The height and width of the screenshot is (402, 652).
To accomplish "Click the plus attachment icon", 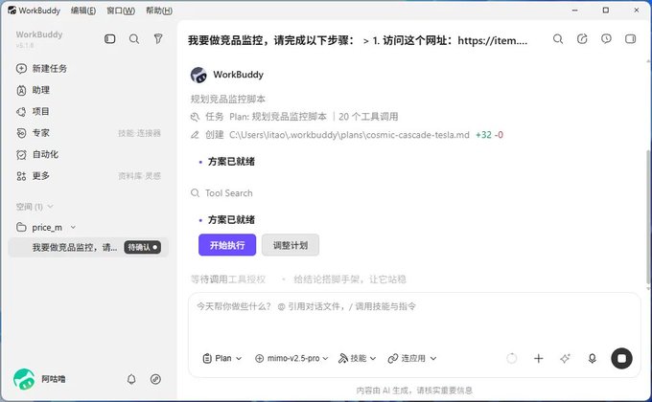I will [x=539, y=358].
